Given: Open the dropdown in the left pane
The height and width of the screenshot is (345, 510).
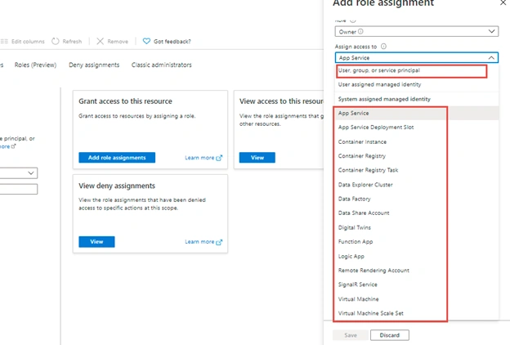Looking at the screenshot, I should [x=19, y=172].
